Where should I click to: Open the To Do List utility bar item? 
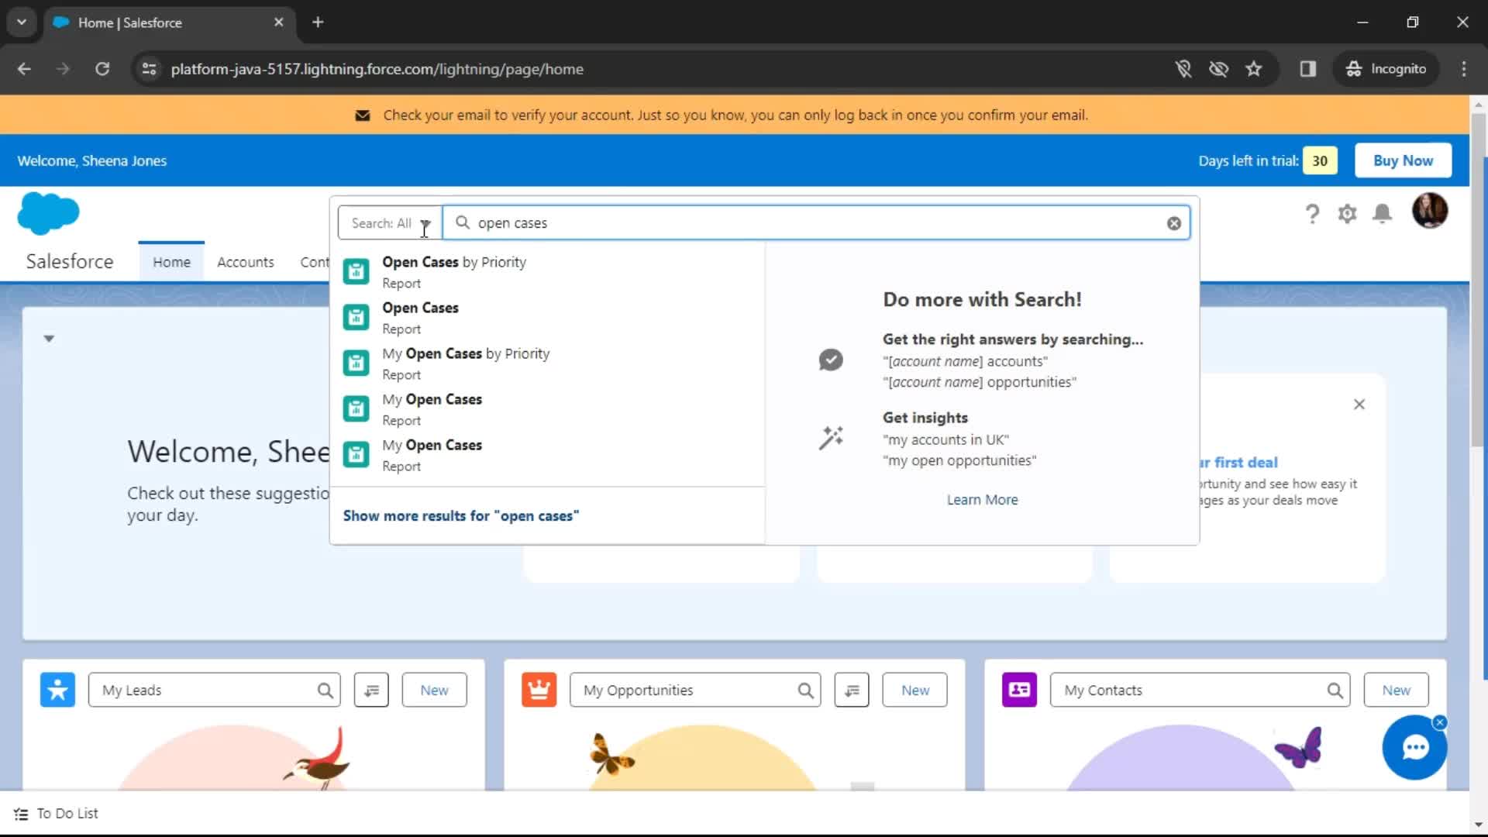[56, 814]
